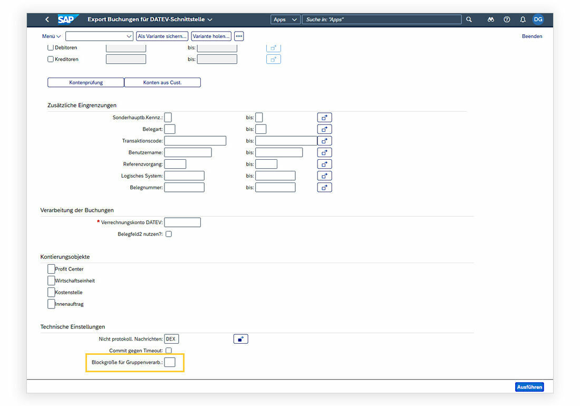580x406 pixels.
Task: Open multiple selection for Belegnummer
Action: click(x=324, y=187)
